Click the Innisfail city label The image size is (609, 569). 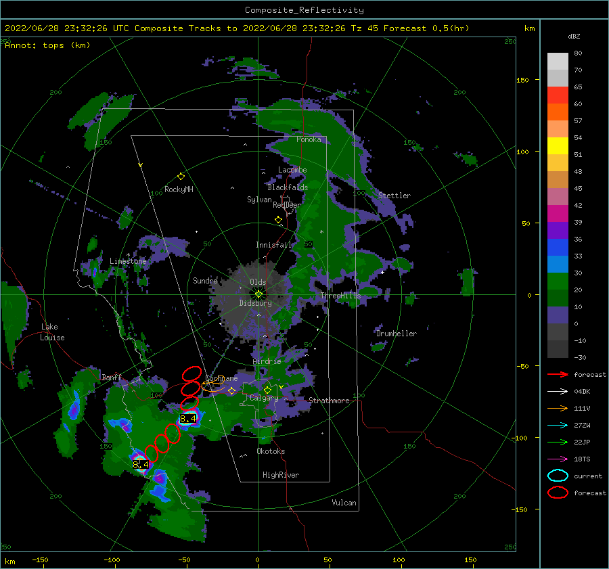(x=274, y=245)
